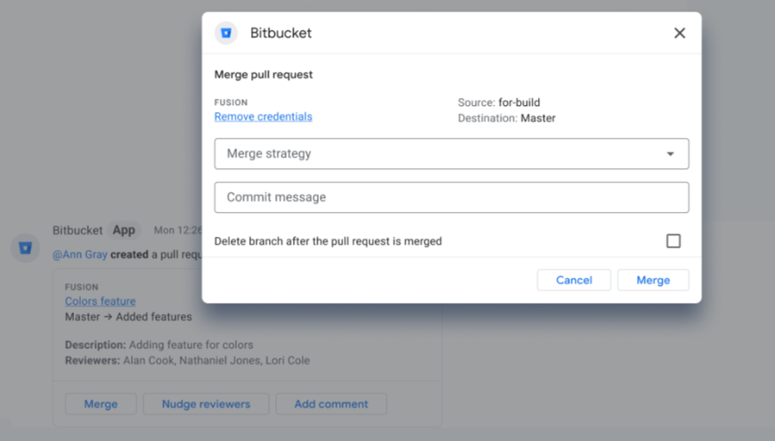Click the @Ann Gray mention

tap(80, 255)
